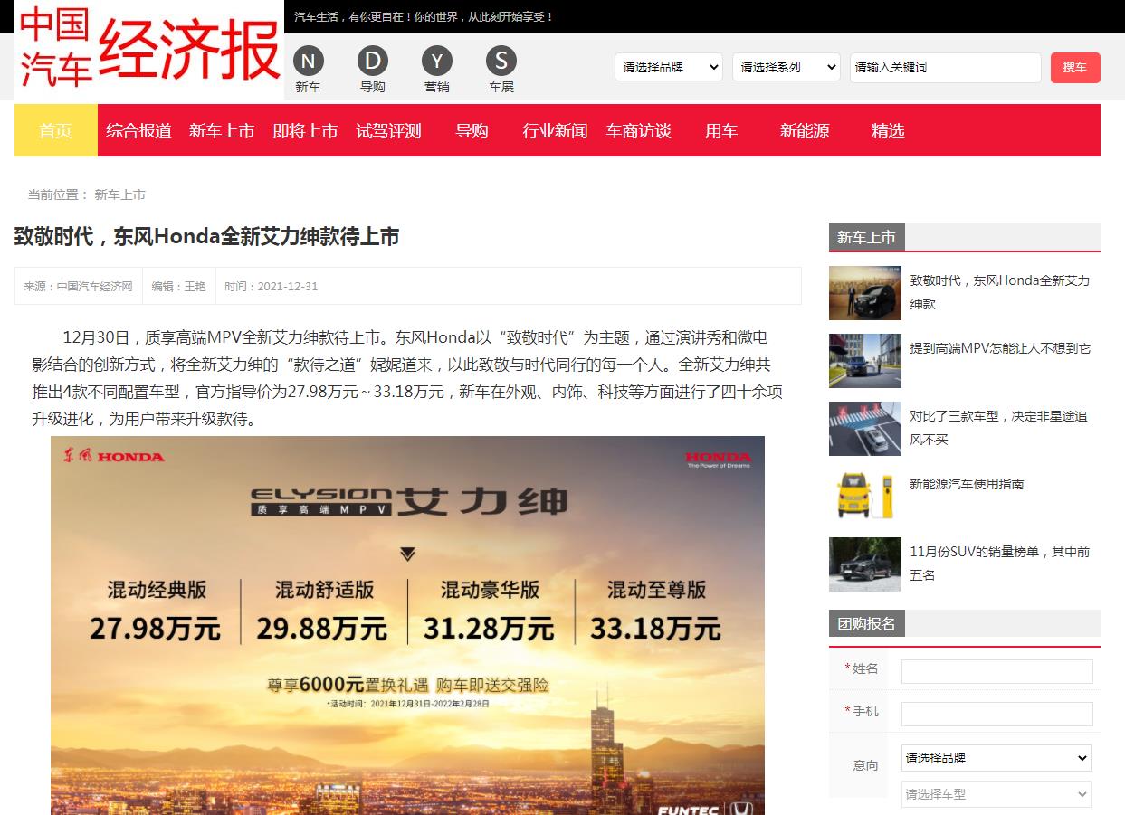The height and width of the screenshot is (815, 1125).
Task: Click thumbnail beside 提到高端MPV sidebar article
Action: coord(865,361)
